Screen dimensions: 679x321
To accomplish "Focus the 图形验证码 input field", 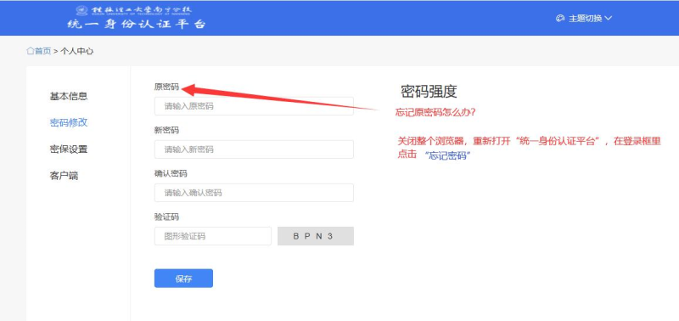I will point(213,236).
